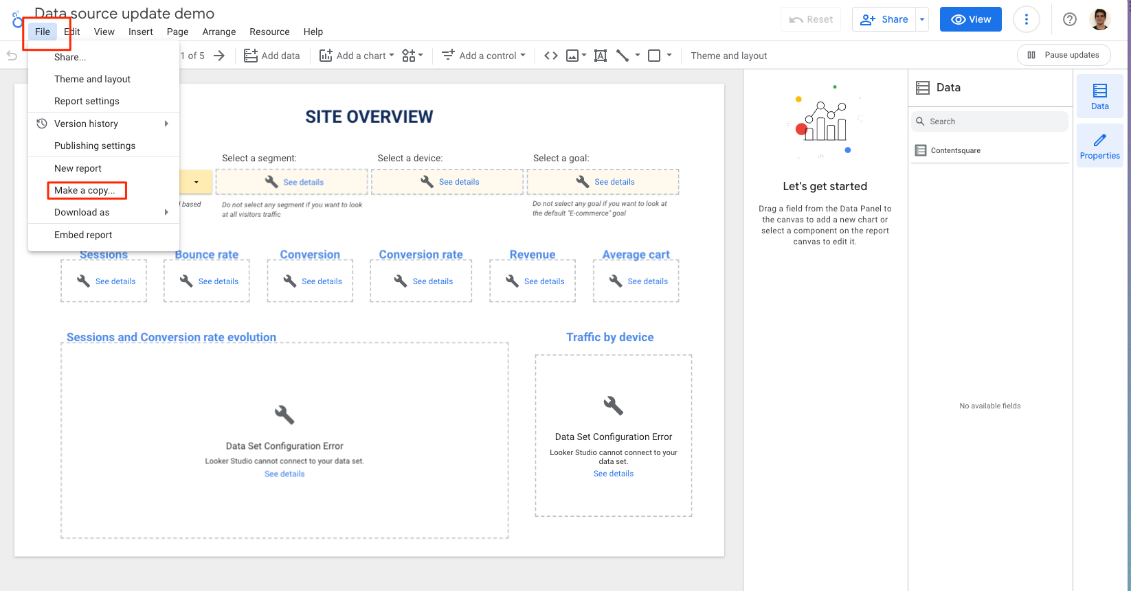Go to next page arrow

tap(219, 56)
